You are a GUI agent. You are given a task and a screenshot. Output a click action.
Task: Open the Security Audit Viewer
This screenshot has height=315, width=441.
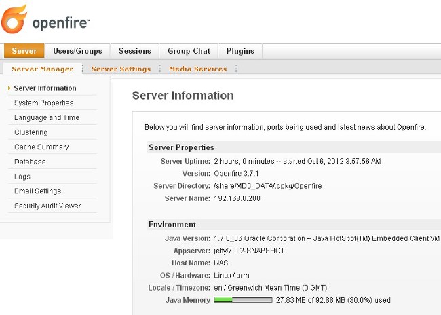point(47,206)
